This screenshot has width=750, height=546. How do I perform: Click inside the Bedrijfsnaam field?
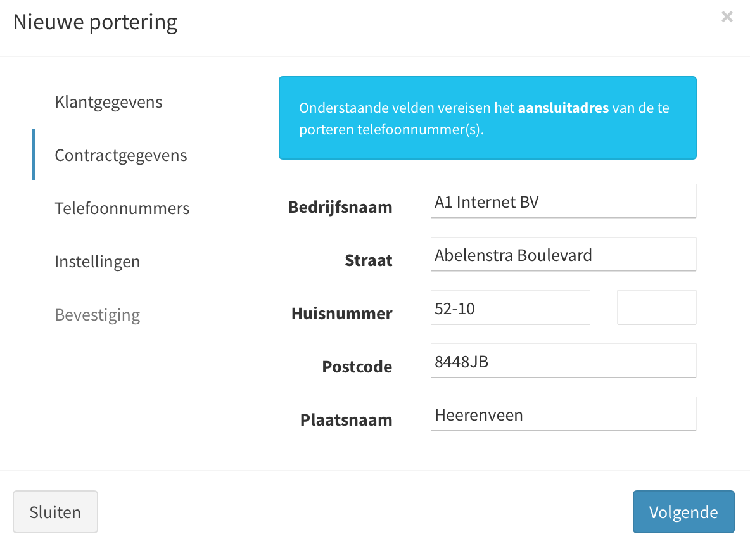coord(563,201)
